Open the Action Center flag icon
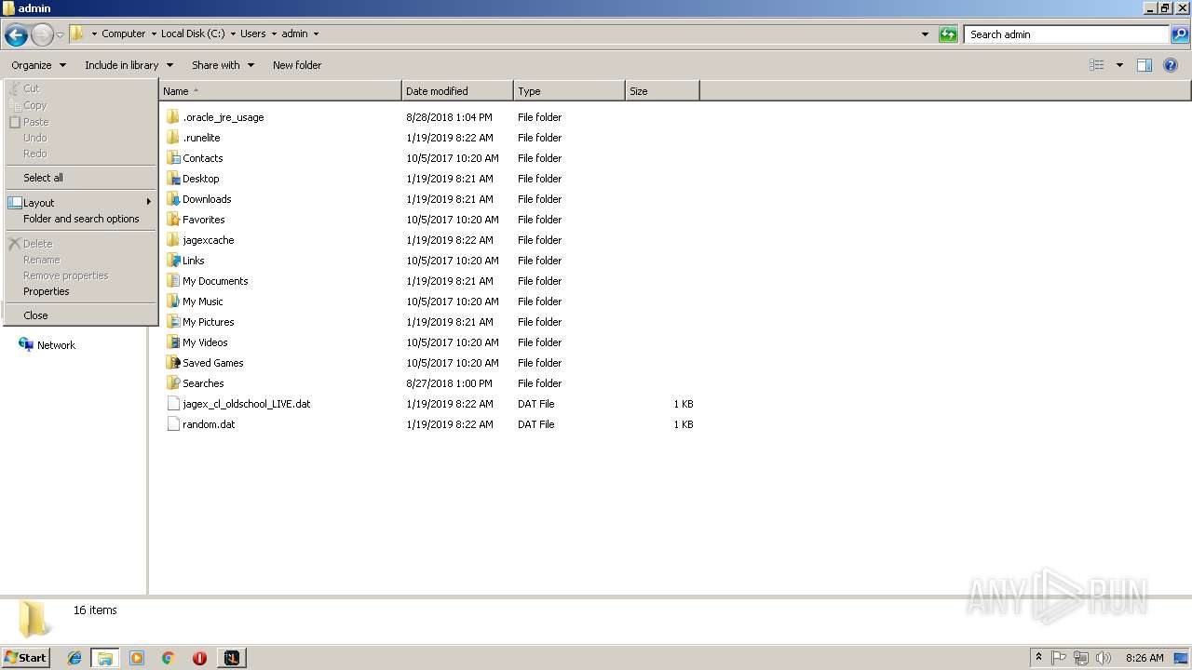This screenshot has height=670, width=1192. click(1059, 658)
